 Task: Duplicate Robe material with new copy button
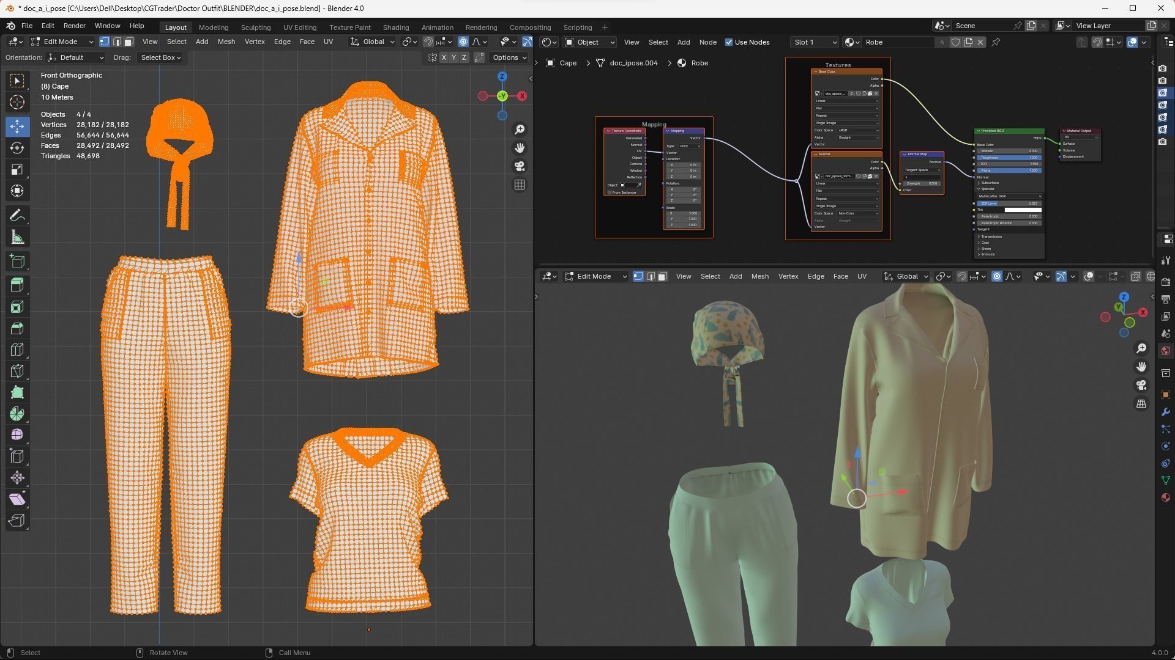click(968, 42)
